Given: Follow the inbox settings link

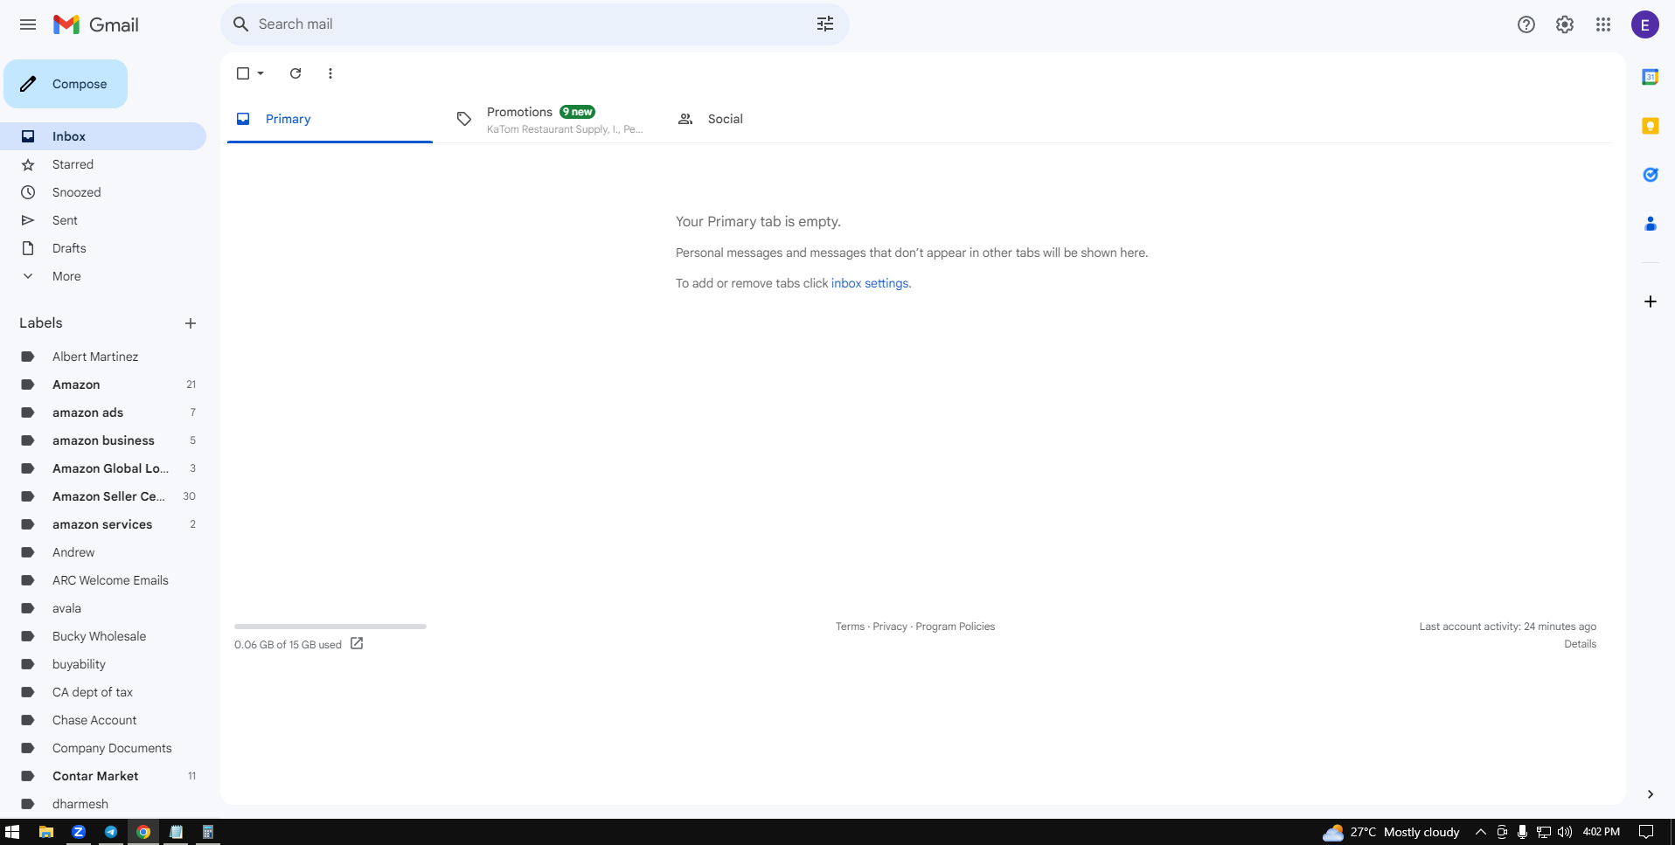Looking at the screenshot, I should 870,283.
